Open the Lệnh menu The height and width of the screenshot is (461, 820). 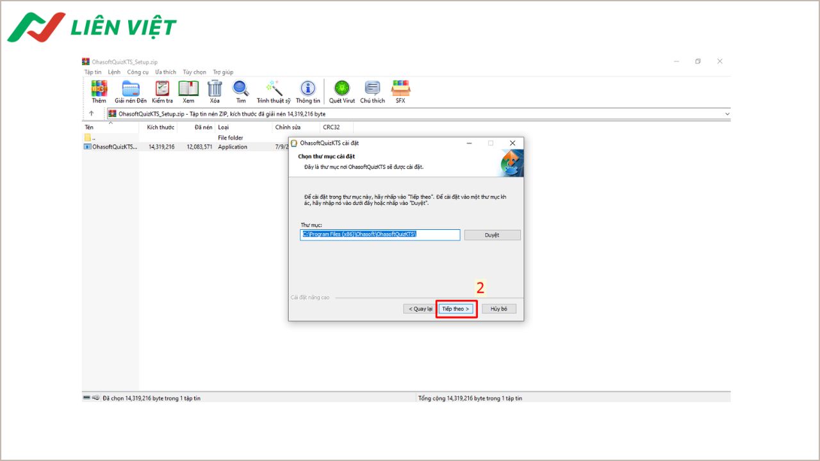(114, 72)
